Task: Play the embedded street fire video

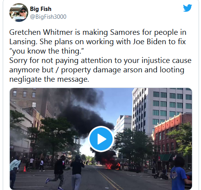Action: point(101,139)
